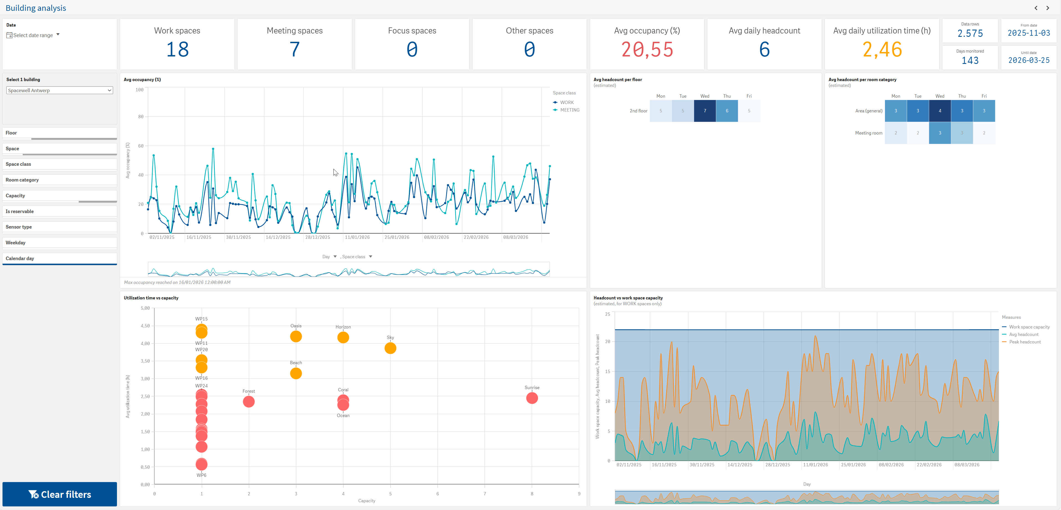Toggle Avg headcount legend item
The height and width of the screenshot is (510, 1061).
click(1020, 334)
